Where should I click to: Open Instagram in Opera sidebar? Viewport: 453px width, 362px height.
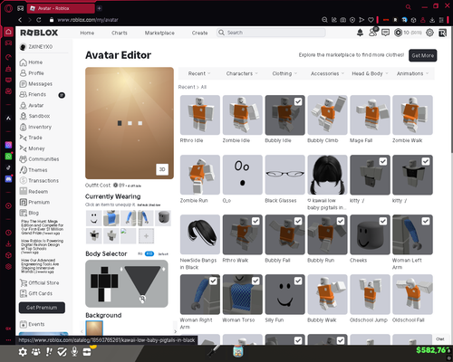(8, 145)
